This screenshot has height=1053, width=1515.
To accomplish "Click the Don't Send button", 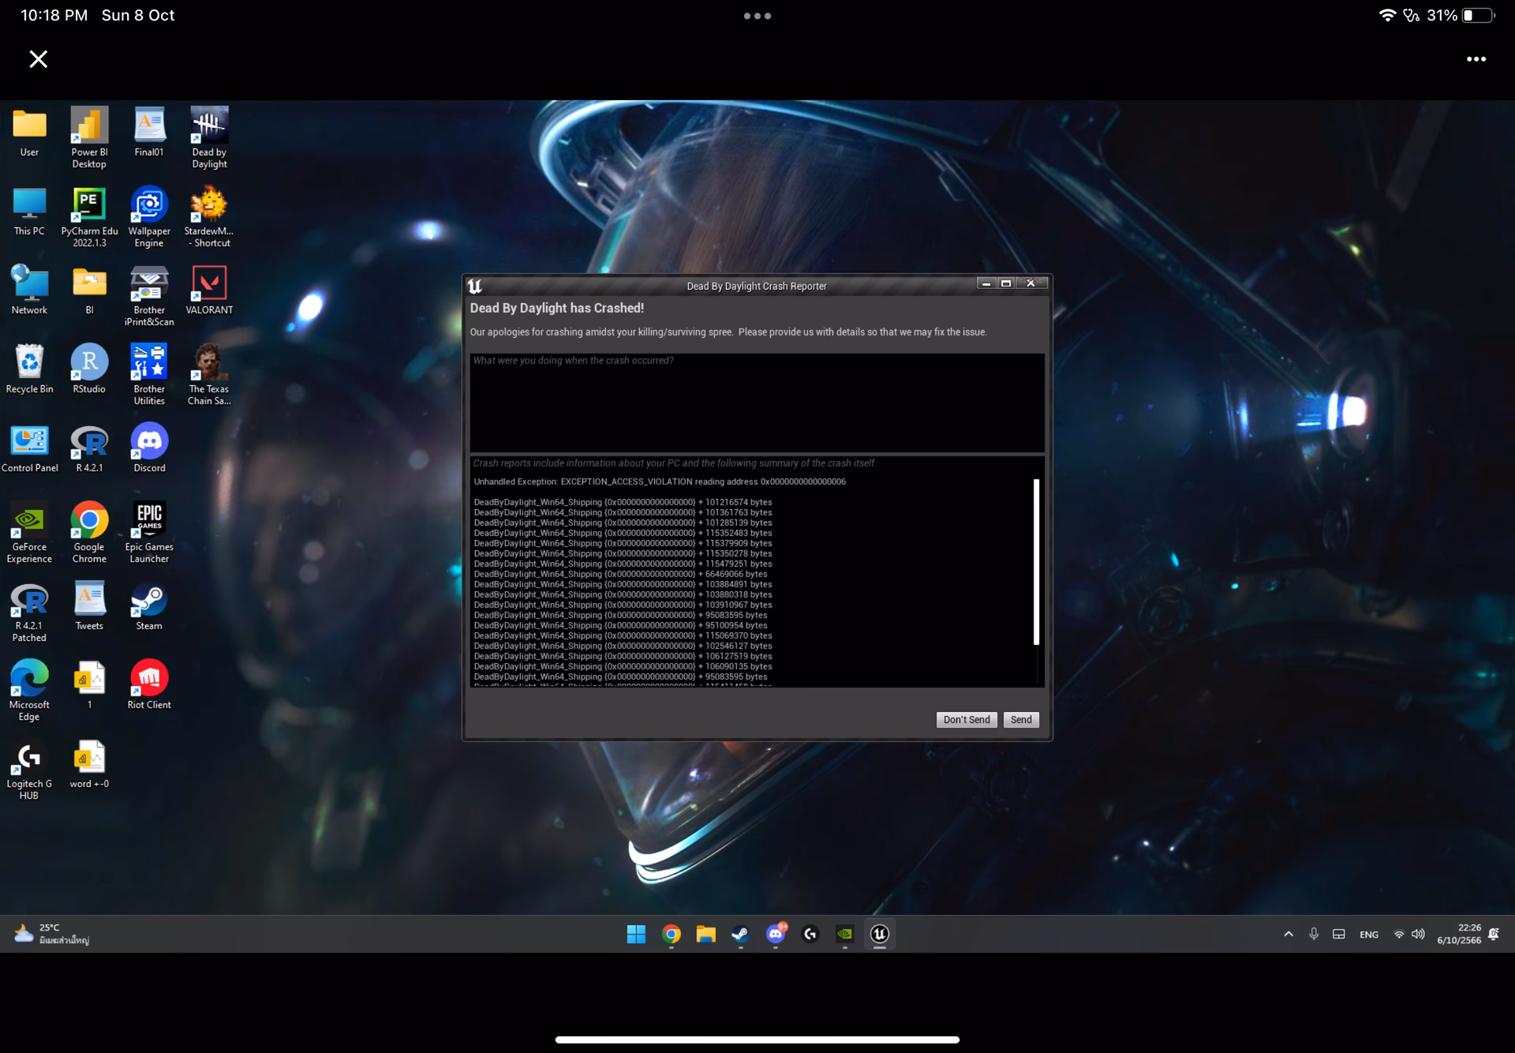I will [x=966, y=719].
